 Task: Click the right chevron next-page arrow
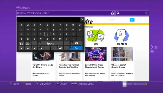[152, 47]
